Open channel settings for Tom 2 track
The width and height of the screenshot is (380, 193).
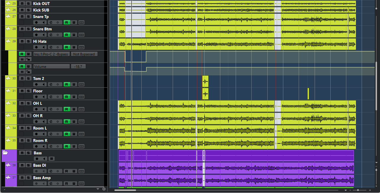[x=51, y=84]
